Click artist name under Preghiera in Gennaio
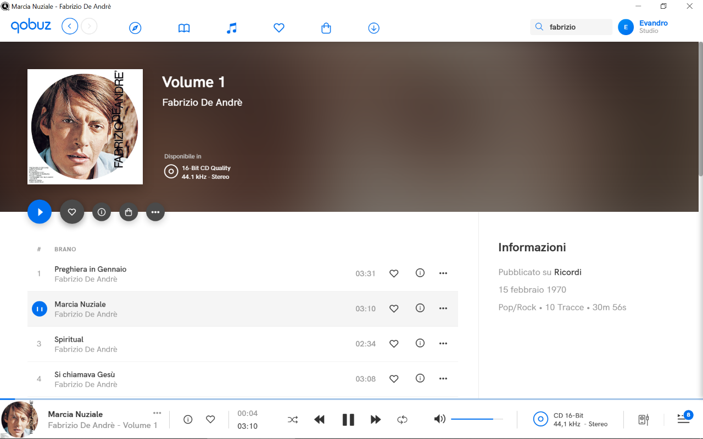703x439 pixels. pyautogui.click(x=86, y=279)
